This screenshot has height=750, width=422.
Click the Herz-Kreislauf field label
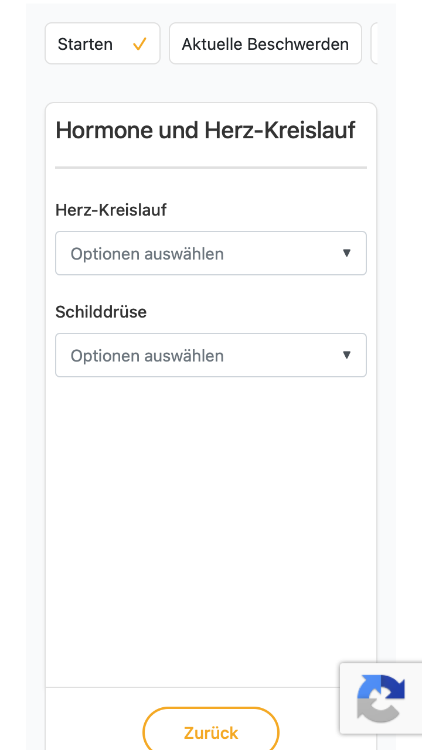tap(111, 210)
